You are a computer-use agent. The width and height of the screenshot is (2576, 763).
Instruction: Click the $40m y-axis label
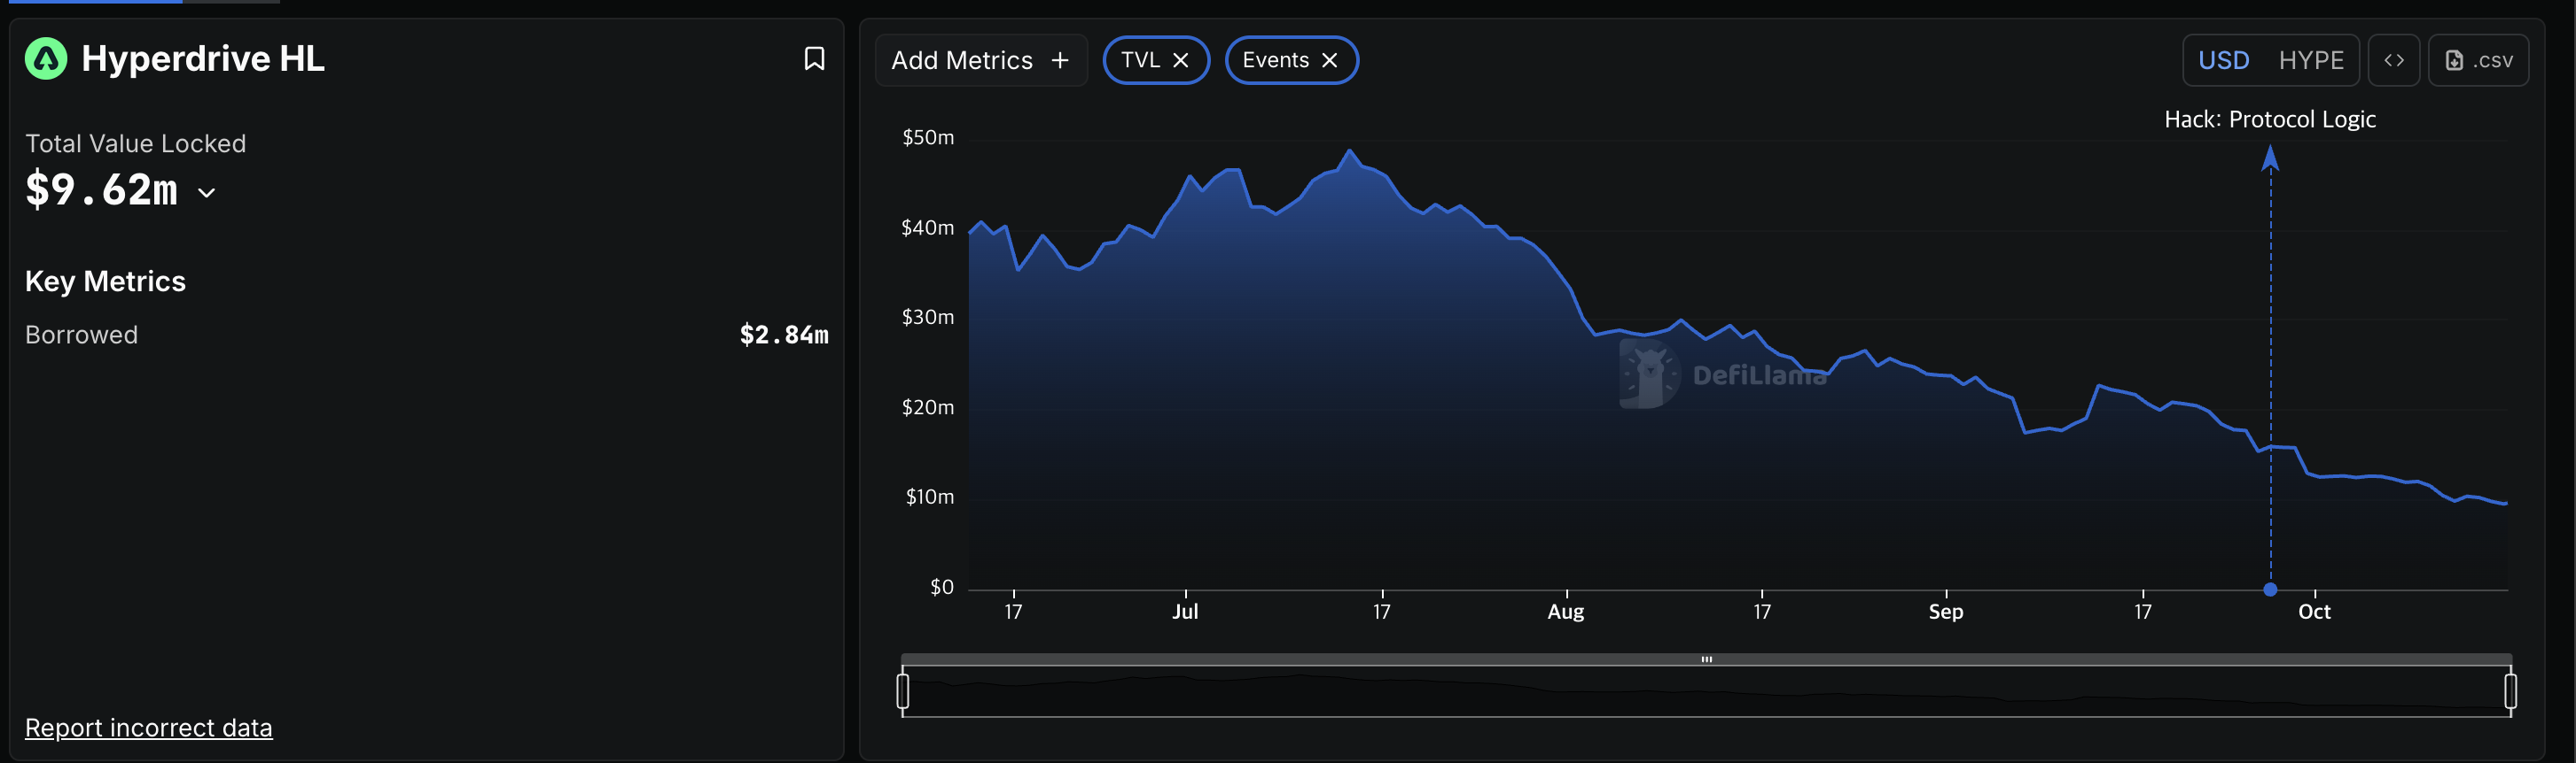pyautogui.click(x=928, y=227)
